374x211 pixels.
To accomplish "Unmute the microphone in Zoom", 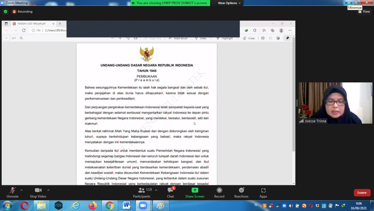I will (x=12, y=193).
